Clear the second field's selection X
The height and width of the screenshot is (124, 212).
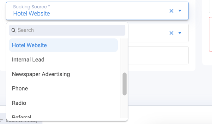click(171, 33)
